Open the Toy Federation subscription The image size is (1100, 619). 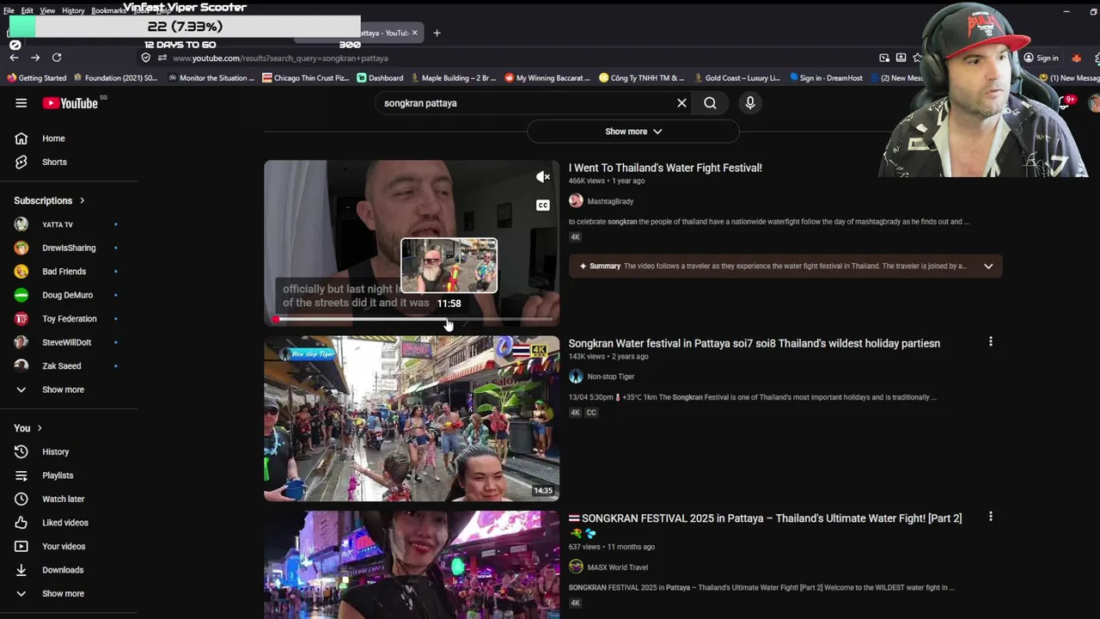point(69,319)
